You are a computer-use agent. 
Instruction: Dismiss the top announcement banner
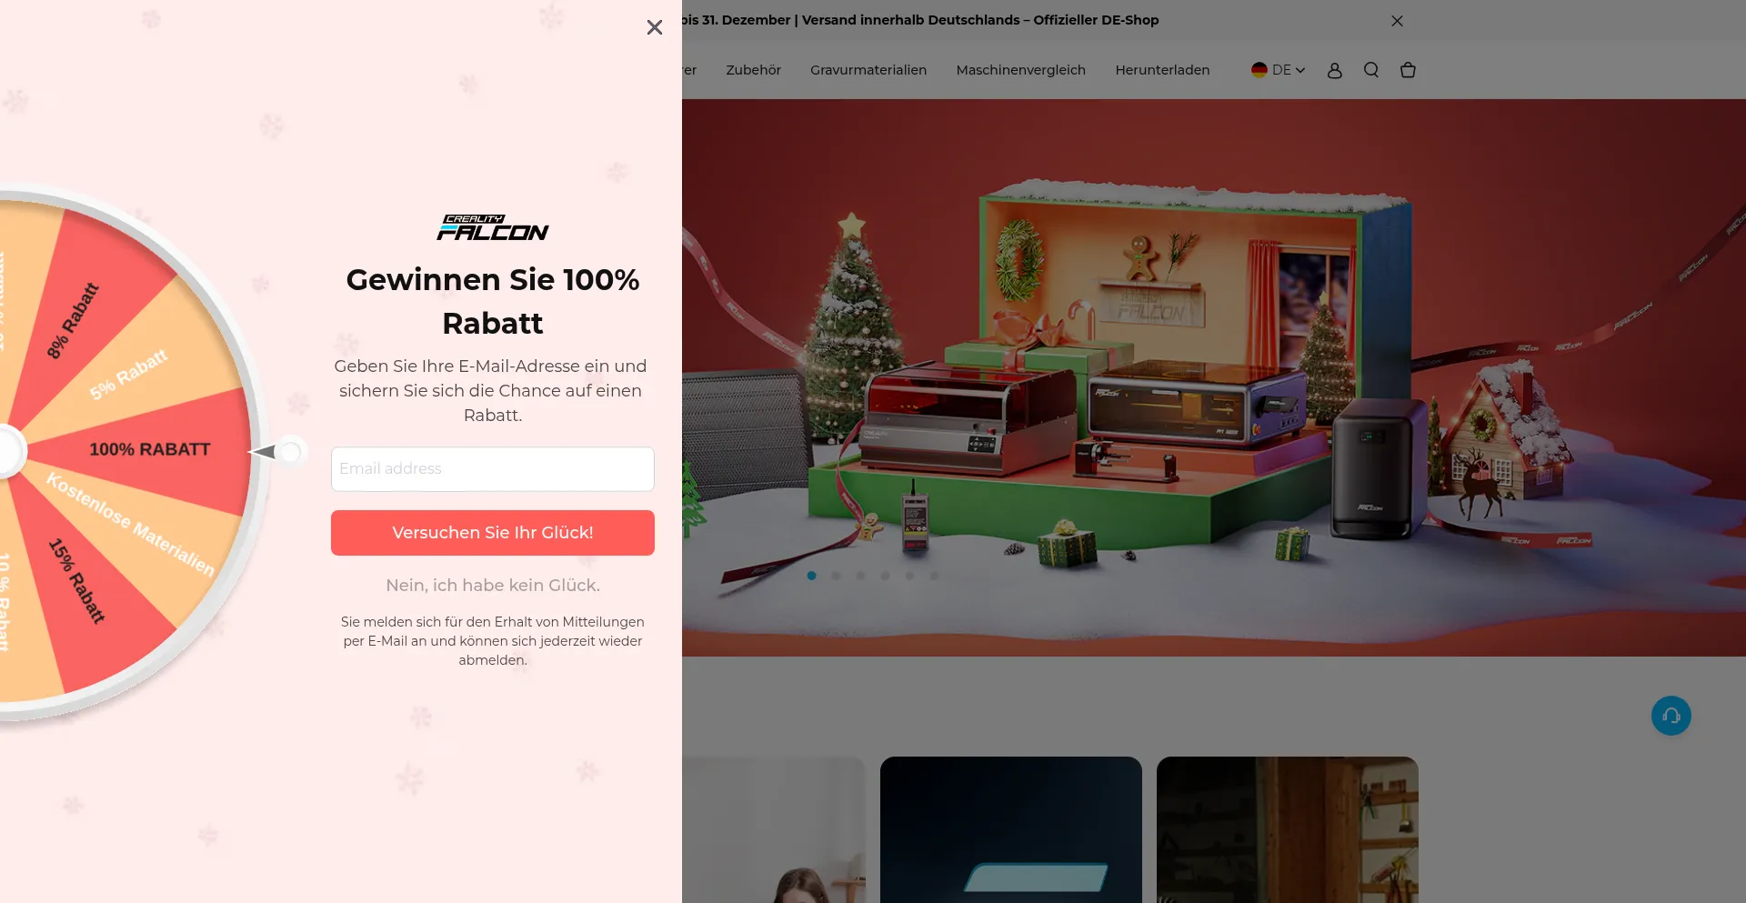(x=1397, y=21)
